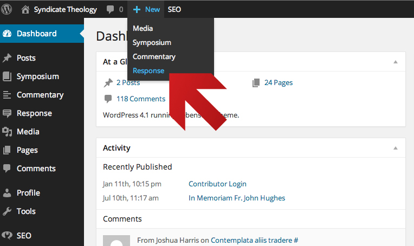This screenshot has height=246, width=414.
Task: Click the home icon beside Syndicate Theology
Action: [x=25, y=10]
